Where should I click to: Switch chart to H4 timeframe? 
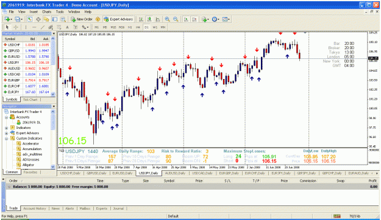click(138, 27)
